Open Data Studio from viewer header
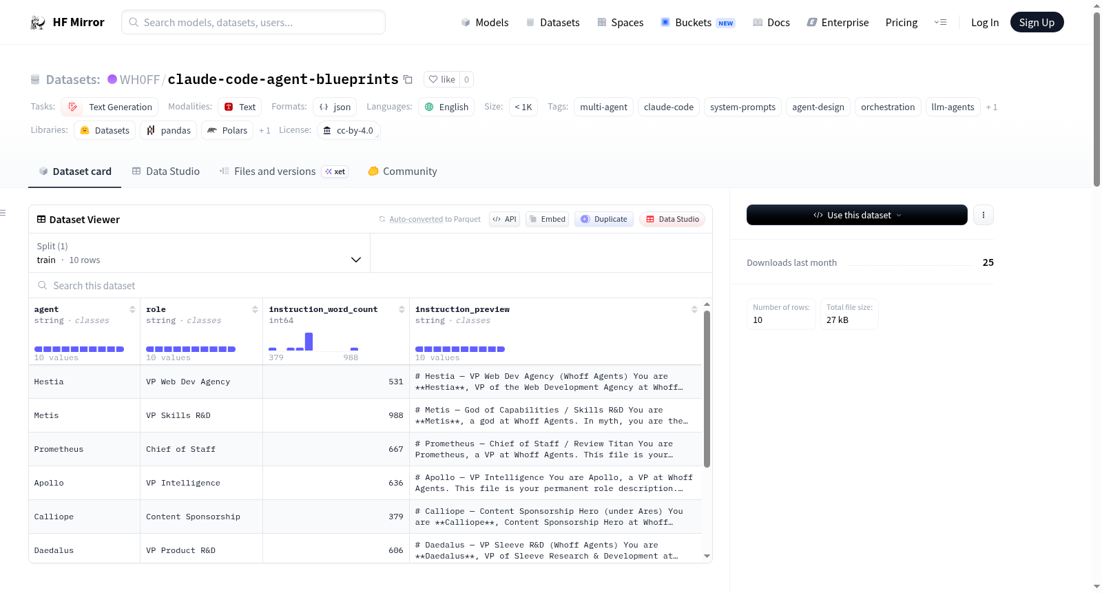The height and width of the screenshot is (593, 1102). point(672,219)
